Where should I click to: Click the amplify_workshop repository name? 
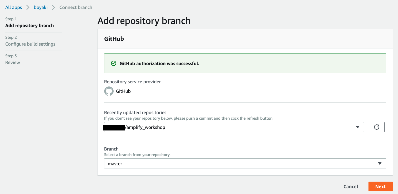145,127
